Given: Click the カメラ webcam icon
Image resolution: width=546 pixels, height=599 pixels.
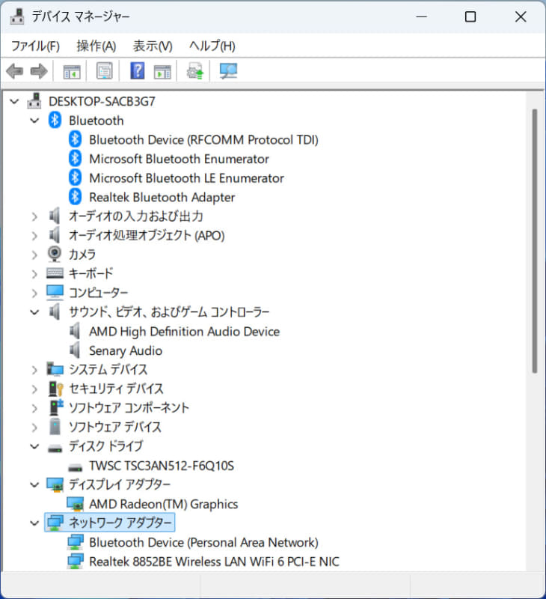Looking at the screenshot, I should (x=55, y=254).
